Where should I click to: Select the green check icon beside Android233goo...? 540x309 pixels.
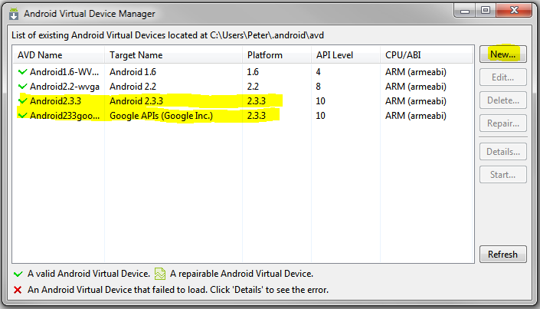[22, 115]
